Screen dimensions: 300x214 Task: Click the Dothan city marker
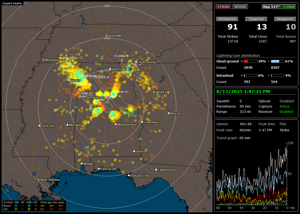(x=134, y=151)
